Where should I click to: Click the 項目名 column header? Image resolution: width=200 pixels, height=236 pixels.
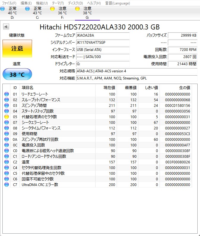coord(27,87)
